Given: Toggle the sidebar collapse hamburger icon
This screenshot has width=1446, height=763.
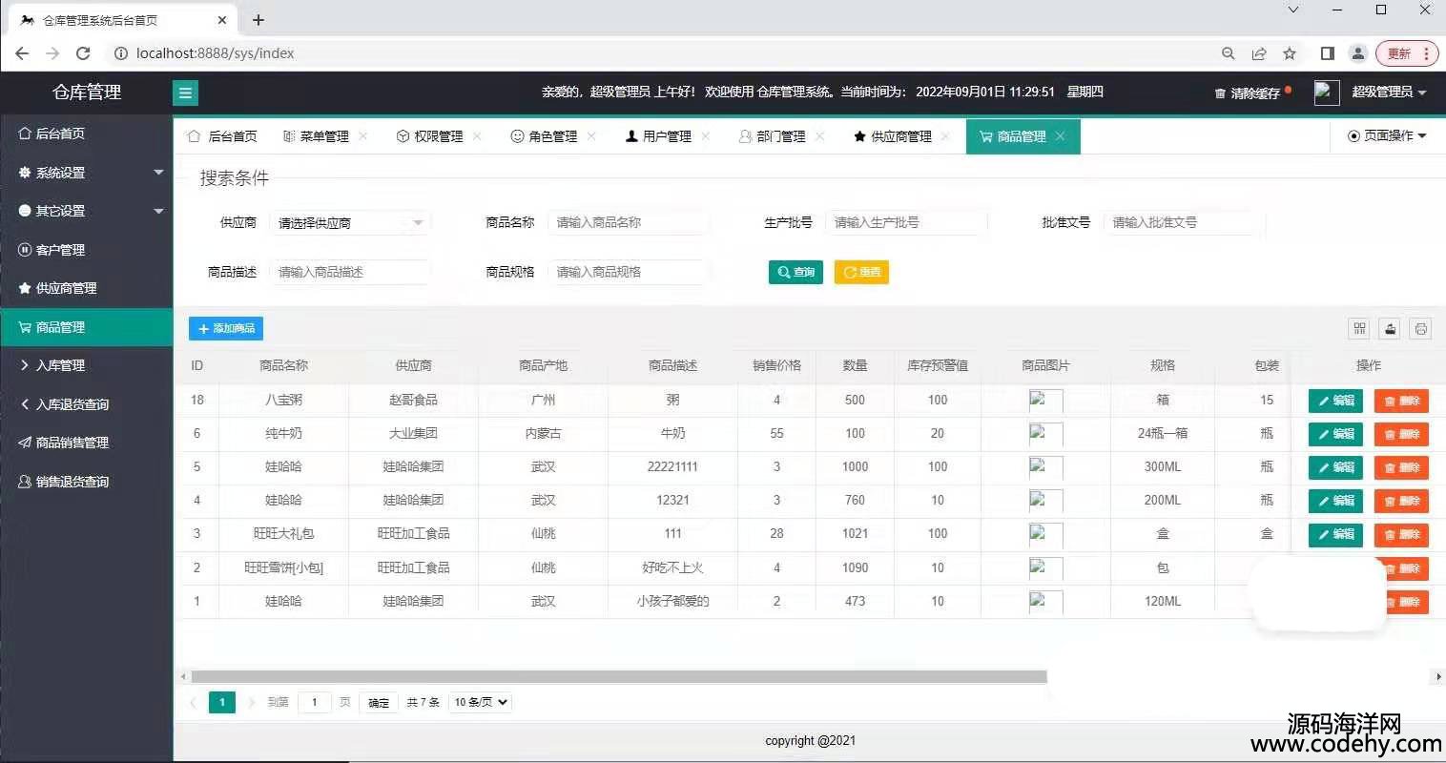Looking at the screenshot, I should [x=185, y=93].
